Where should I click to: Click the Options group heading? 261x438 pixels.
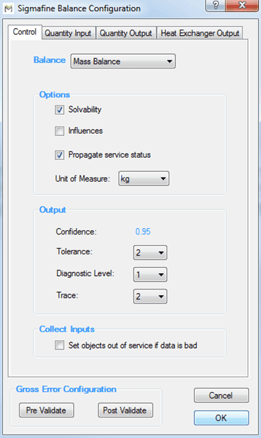point(54,94)
